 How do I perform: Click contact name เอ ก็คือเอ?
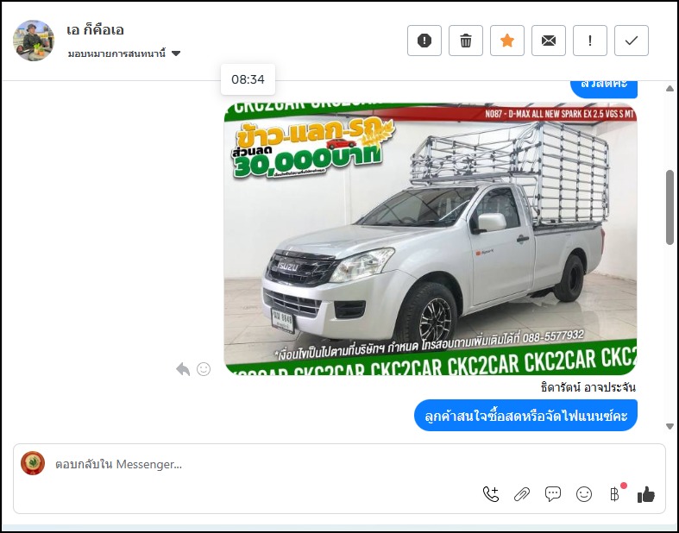pyautogui.click(x=95, y=30)
